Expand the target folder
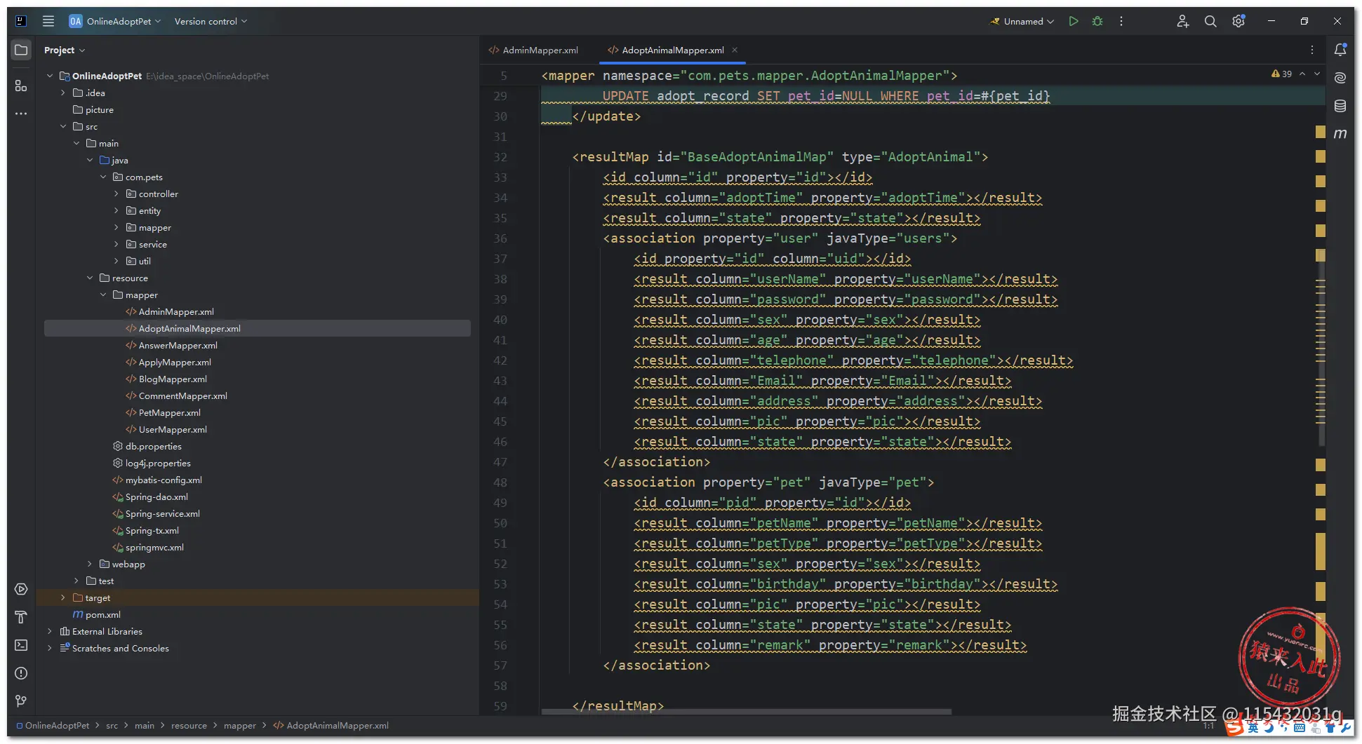 pyautogui.click(x=63, y=597)
